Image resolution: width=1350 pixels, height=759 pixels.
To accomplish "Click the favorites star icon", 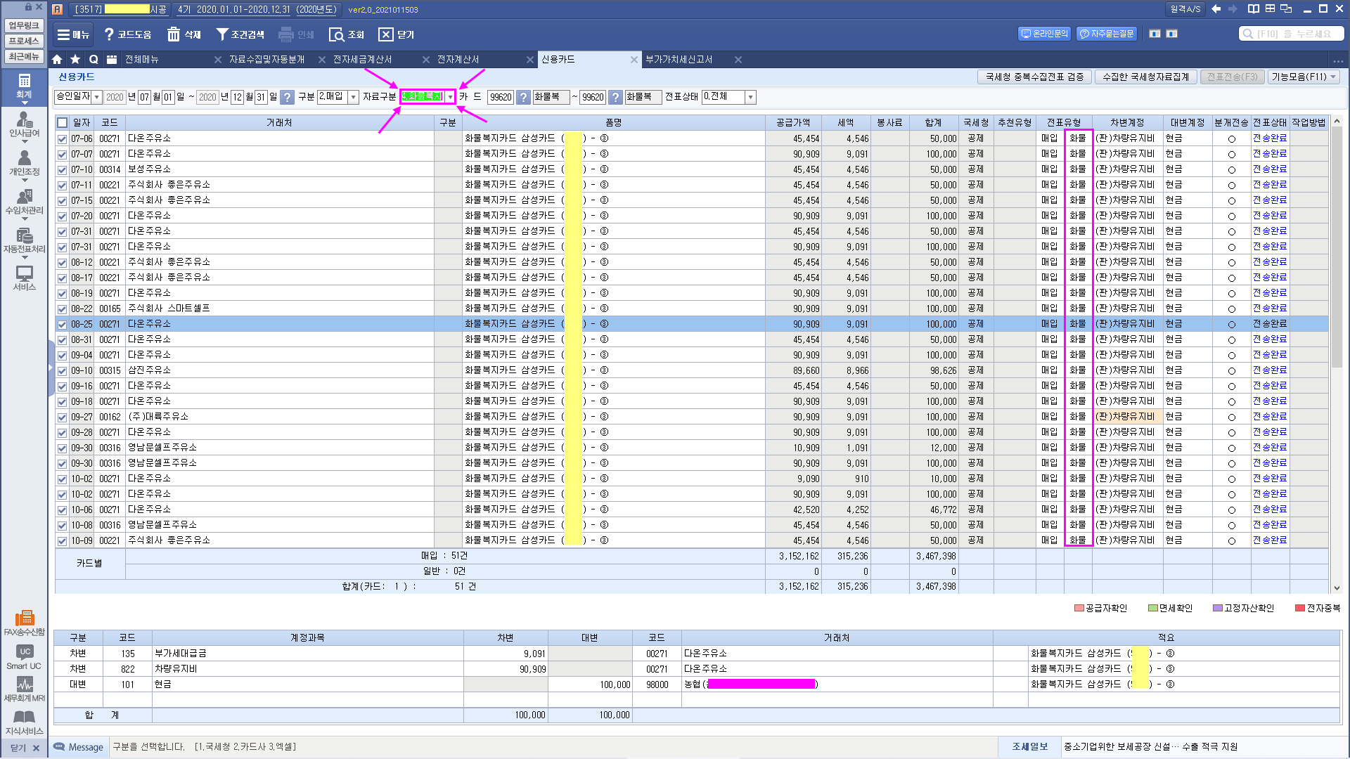I will click(75, 60).
